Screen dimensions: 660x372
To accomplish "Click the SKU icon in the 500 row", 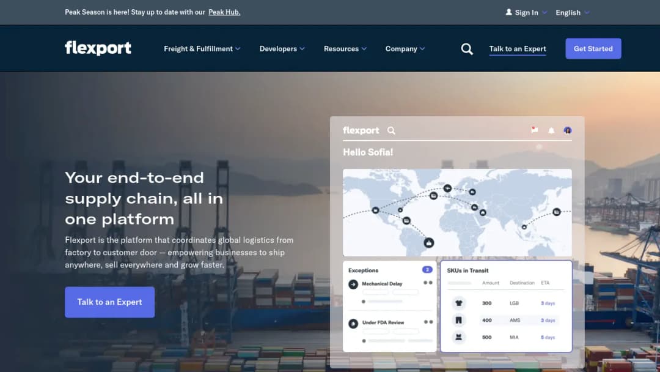I will pos(459,337).
